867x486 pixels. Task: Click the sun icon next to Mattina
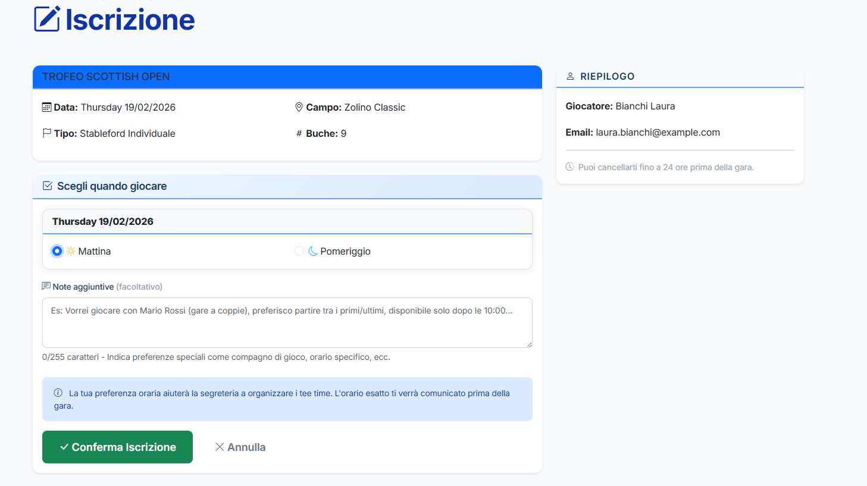[71, 250]
